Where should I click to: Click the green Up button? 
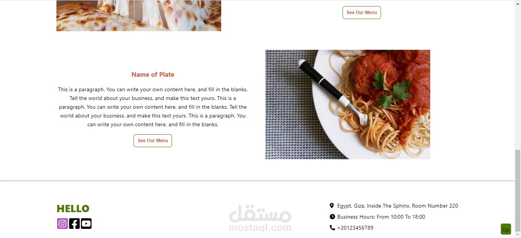pos(506,229)
